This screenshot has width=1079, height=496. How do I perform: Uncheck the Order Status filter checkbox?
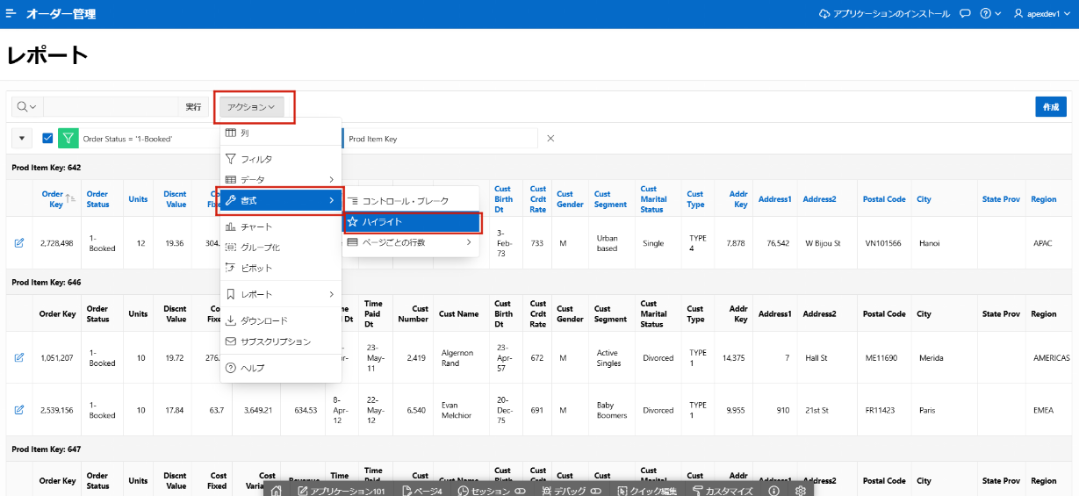[47, 138]
